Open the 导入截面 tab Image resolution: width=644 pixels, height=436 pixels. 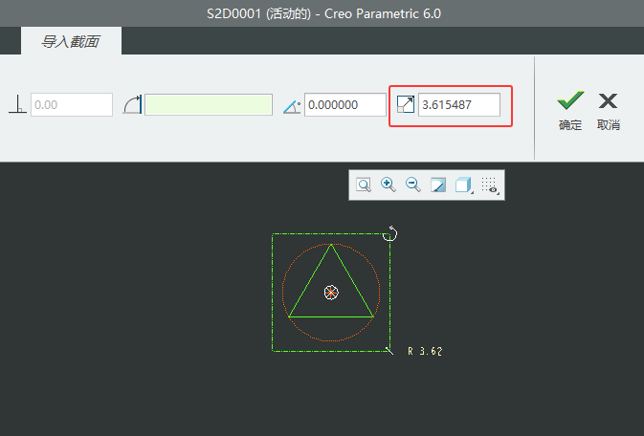coord(71,41)
